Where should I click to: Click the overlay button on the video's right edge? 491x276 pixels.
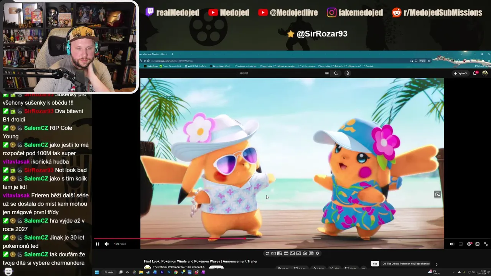pyautogui.click(x=437, y=194)
